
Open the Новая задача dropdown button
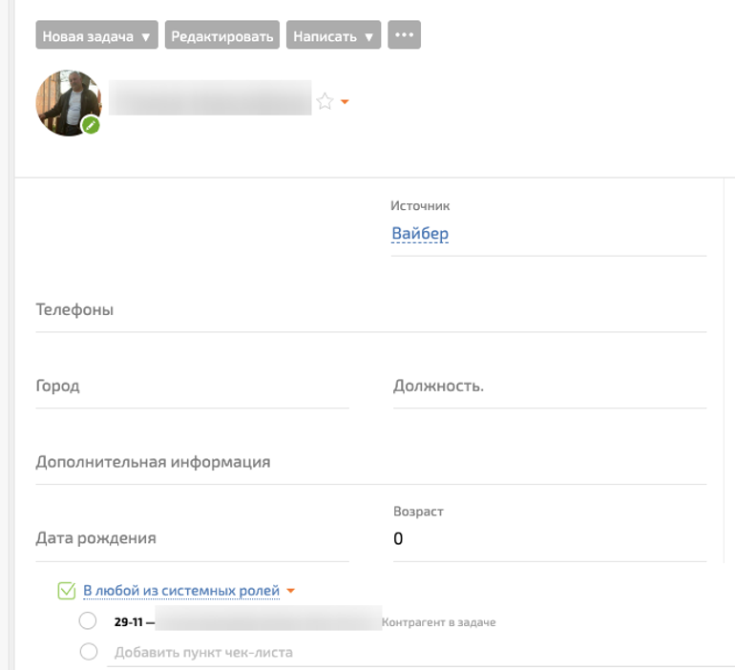96,36
